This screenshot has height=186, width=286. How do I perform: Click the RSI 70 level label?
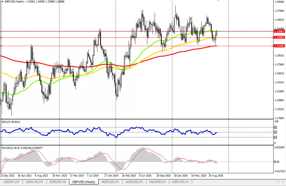[x=276, y=127]
